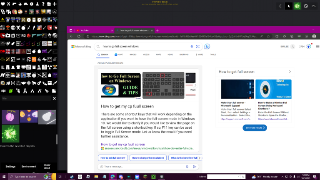The width and height of the screenshot is (320, 180).
Task: Click the Settings button in bottom panel
Action: (x=10, y=166)
